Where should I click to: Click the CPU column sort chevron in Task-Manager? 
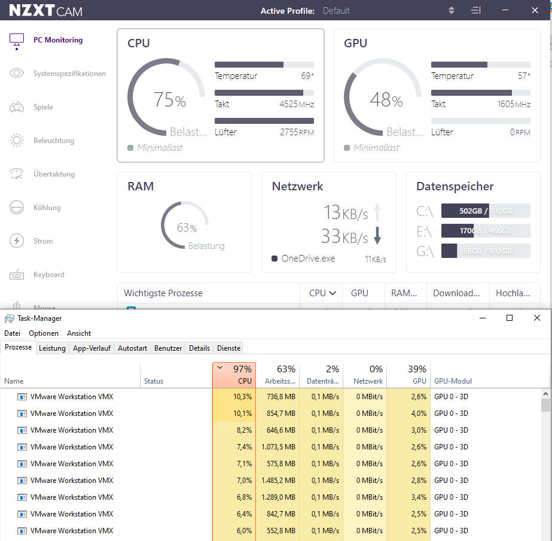coord(220,367)
